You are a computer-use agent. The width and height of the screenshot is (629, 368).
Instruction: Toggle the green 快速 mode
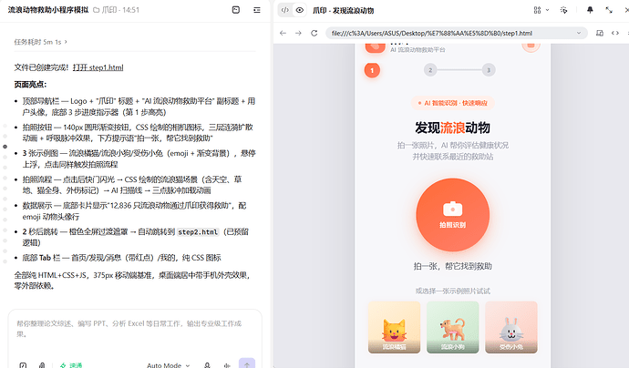(x=71, y=364)
